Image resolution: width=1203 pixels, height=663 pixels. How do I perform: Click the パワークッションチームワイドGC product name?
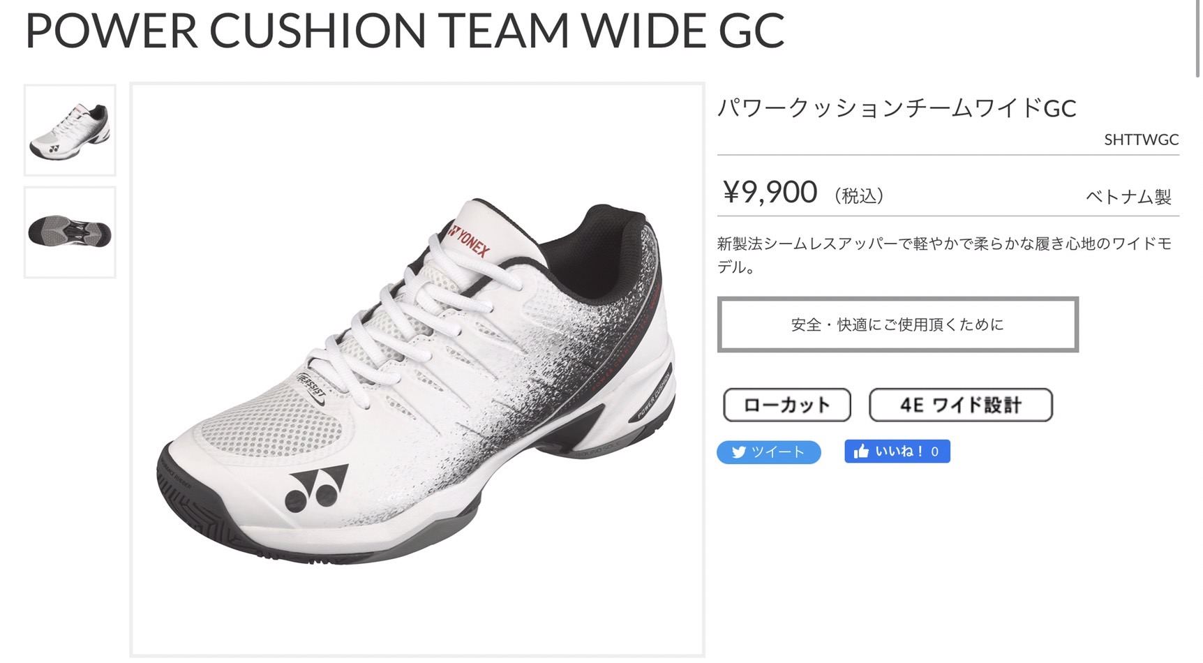tap(897, 107)
